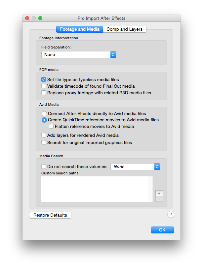Viewport: 203px width, 270px height.
Task: Uncheck Set file type on typeless media files
Action: coord(44,79)
